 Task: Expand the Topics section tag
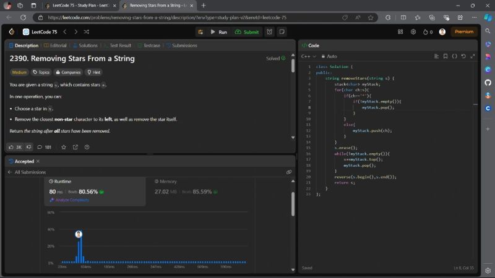(x=41, y=72)
